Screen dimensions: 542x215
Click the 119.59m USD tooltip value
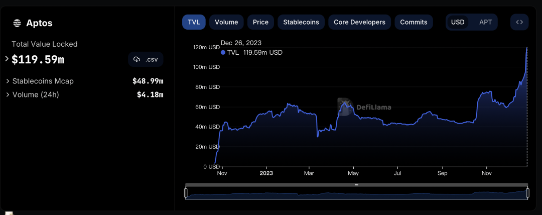[x=262, y=53]
